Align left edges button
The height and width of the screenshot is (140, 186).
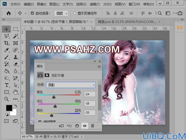[x=108, y=13]
